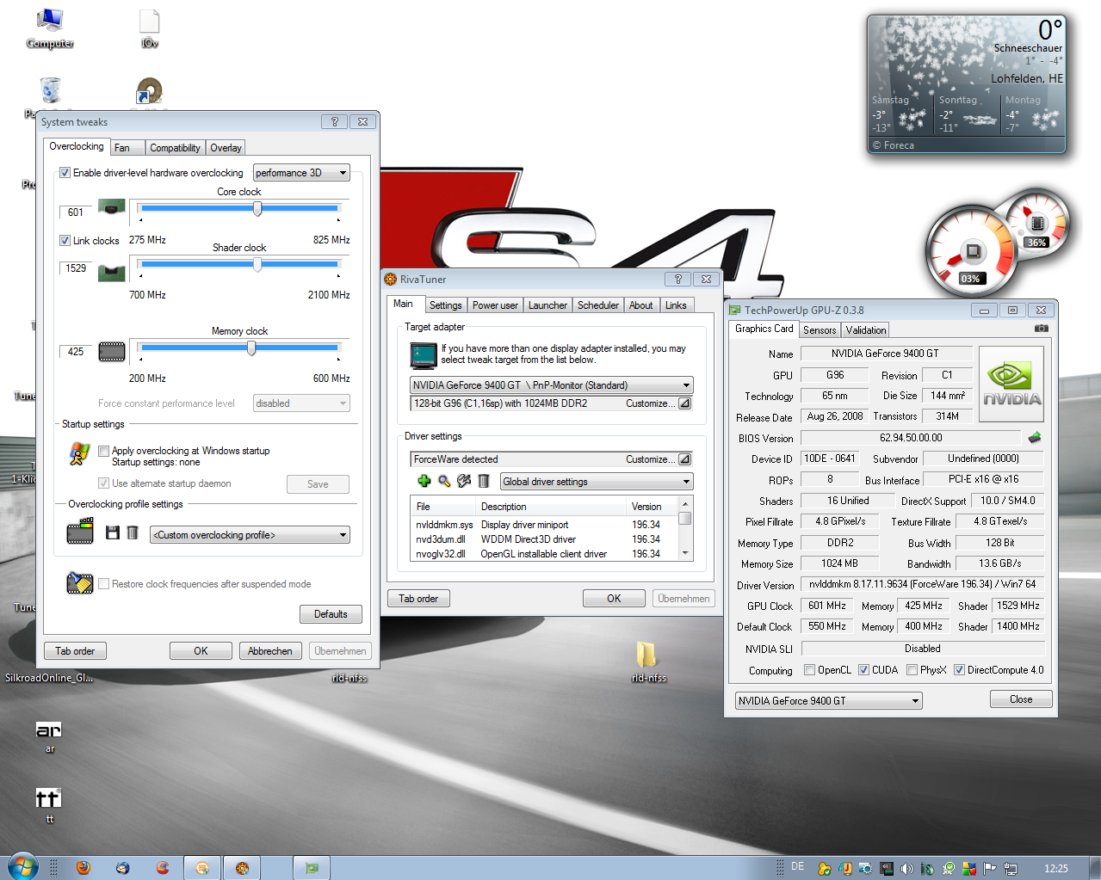Click OK in System tweaks dialog
1101x880 pixels.
coord(201,651)
